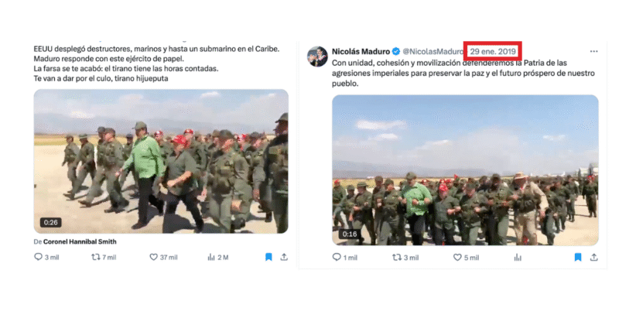Toggle bookmark on Maduro's tweet
619x325 pixels.
[x=578, y=258]
